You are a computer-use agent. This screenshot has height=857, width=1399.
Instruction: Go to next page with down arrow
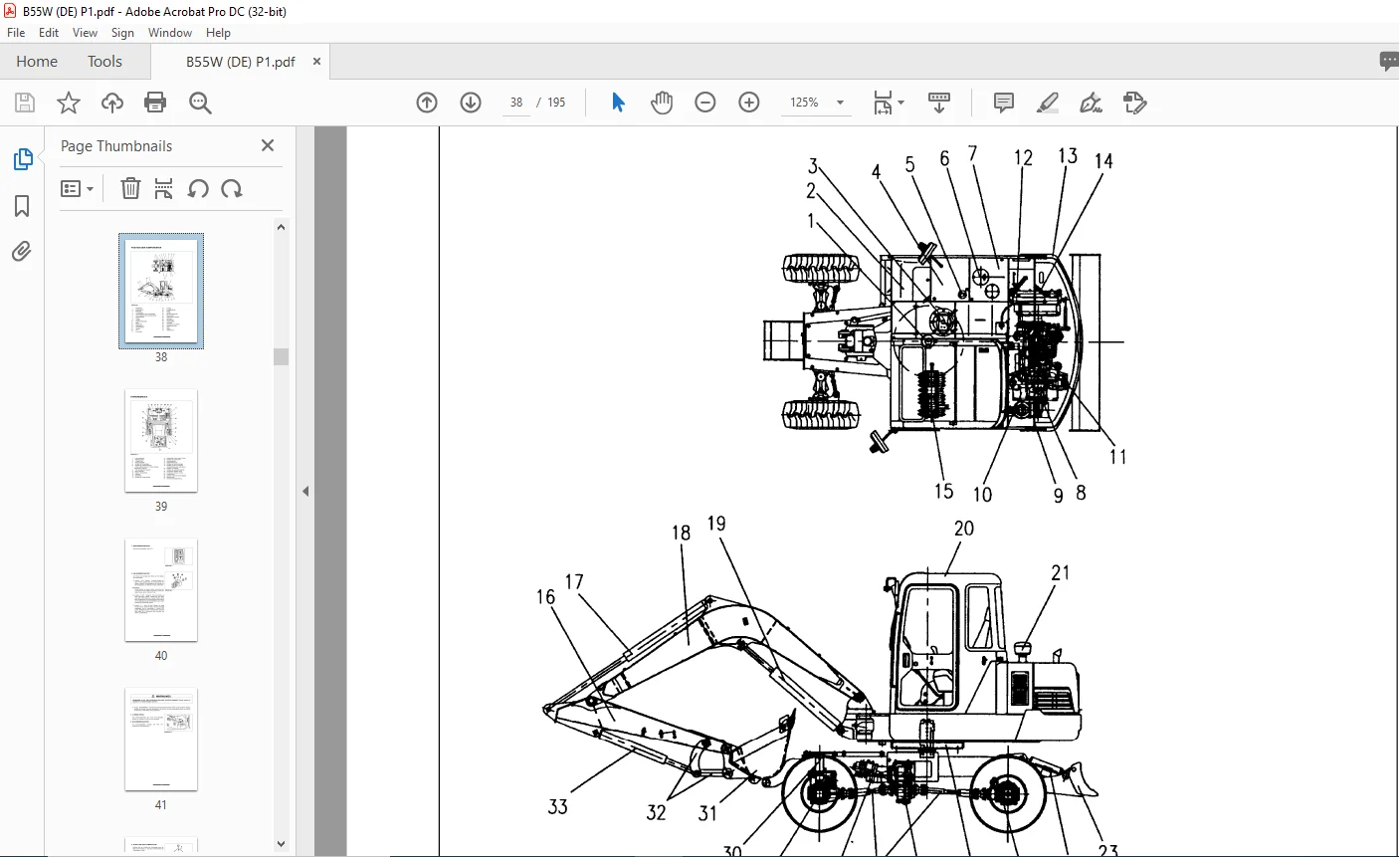pyautogui.click(x=471, y=103)
